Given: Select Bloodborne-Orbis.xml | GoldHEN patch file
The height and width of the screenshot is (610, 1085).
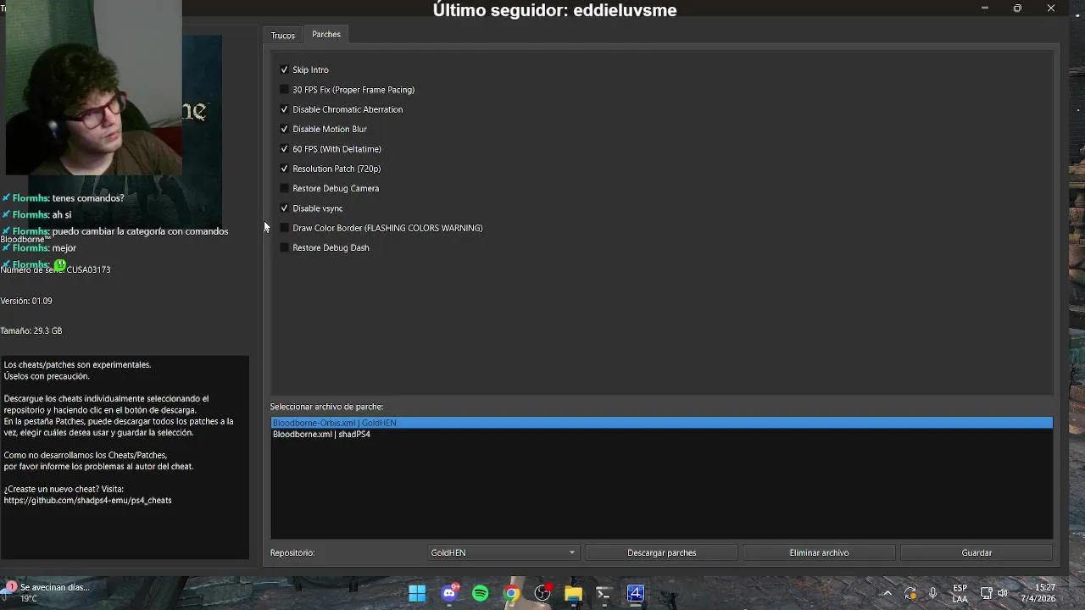Looking at the screenshot, I should tap(661, 423).
